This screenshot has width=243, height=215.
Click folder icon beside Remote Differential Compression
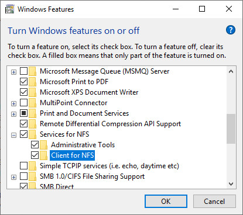pyautogui.click(x=32, y=124)
